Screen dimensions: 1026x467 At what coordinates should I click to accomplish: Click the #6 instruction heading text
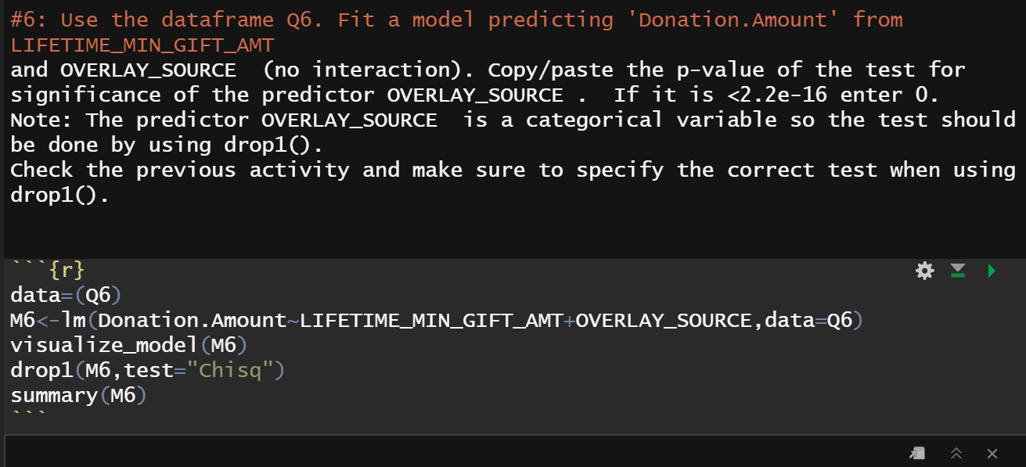tap(157, 20)
